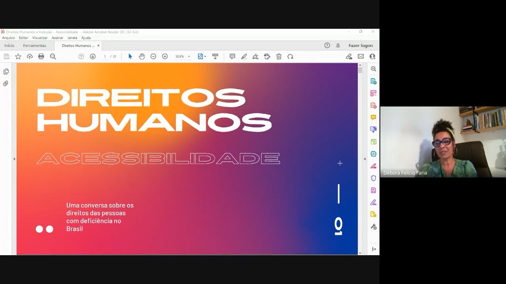Click the scrolling mode toolbar icon
The height and width of the screenshot is (284, 506).
[215, 57]
